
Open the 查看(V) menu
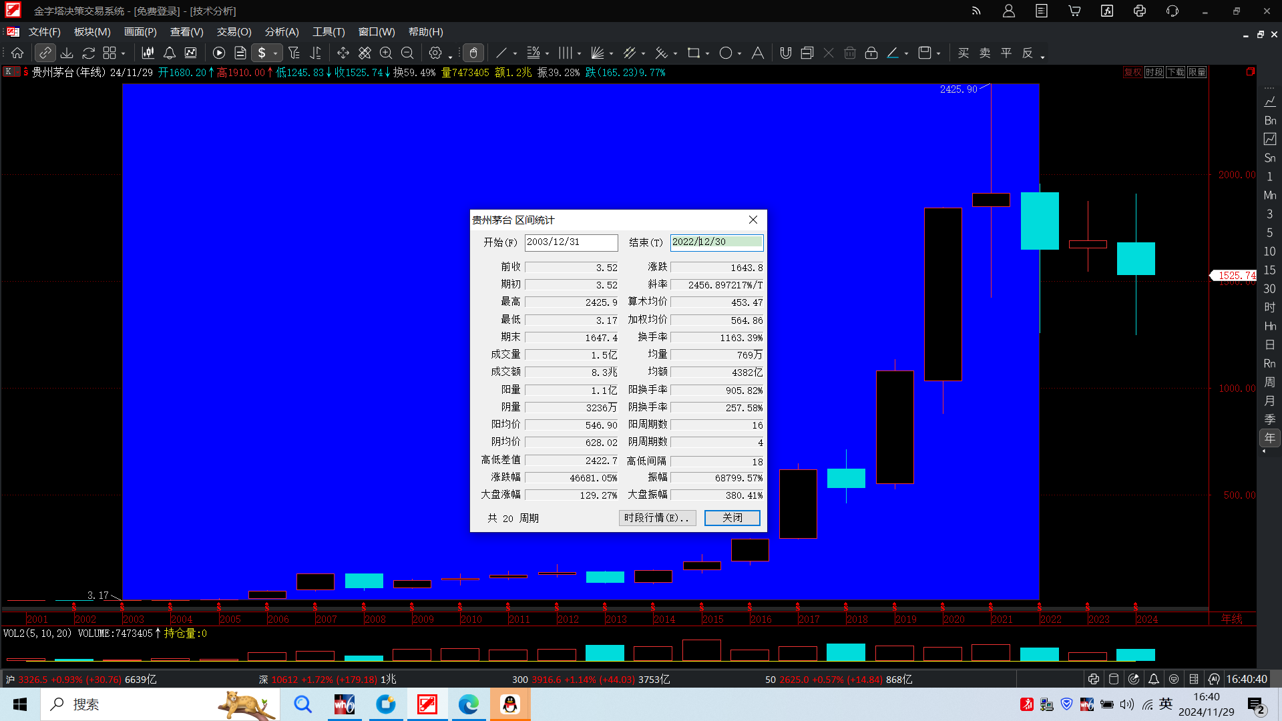[187, 31]
